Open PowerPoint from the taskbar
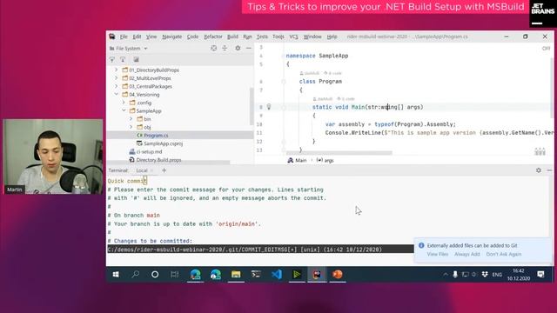The width and height of the screenshot is (557, 313). 338,275
